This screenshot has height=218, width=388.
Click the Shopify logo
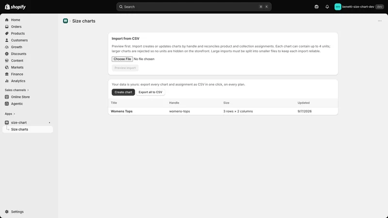pyautogui.click(x=15, y=7)
